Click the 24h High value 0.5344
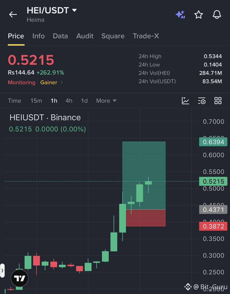The width and height of the screenshot is (230, 294). pyautogui.click(x=213, y=56)
